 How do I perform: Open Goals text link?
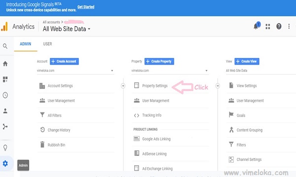click(241, 116)
